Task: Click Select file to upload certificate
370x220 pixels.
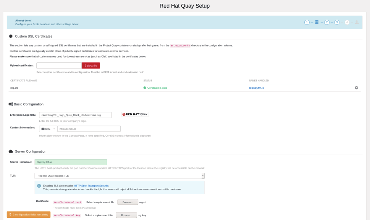Action: [x=91, y=65]
